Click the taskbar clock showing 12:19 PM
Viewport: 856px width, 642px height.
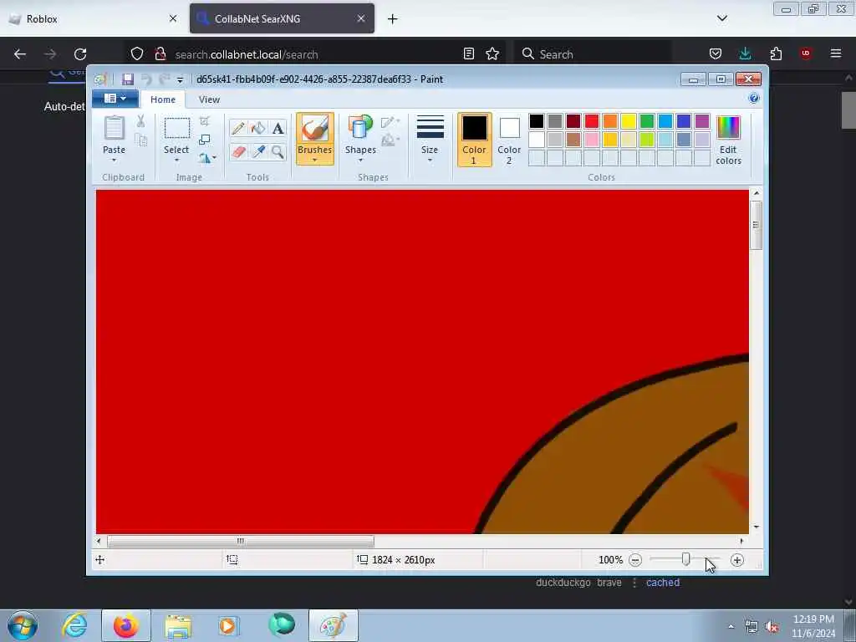pyautogui.click(x=813, y=626)
